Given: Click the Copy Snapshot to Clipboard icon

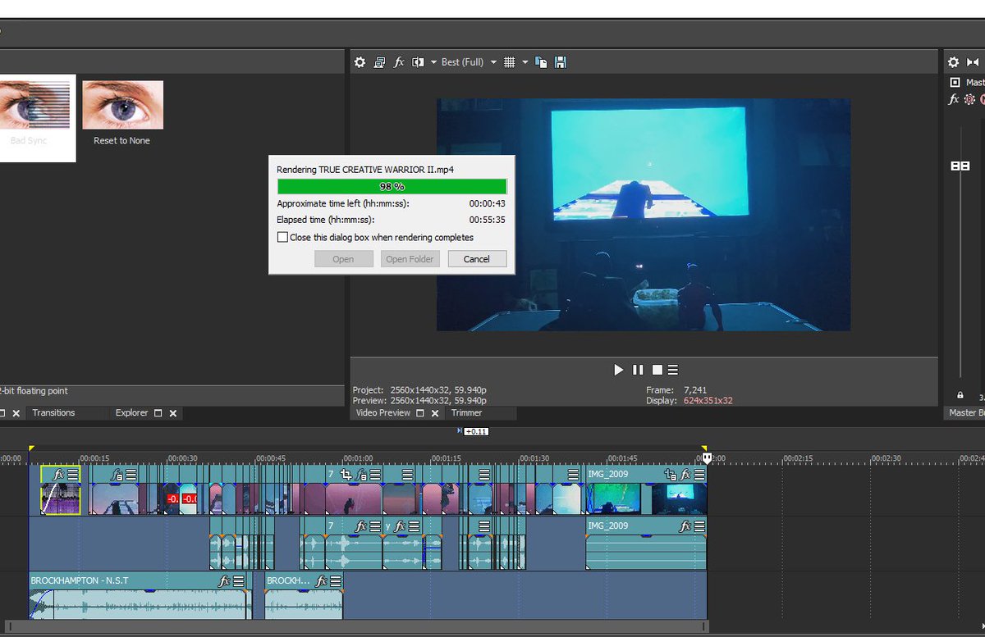Looking at the screenshot, I should [x=542, y=61].
